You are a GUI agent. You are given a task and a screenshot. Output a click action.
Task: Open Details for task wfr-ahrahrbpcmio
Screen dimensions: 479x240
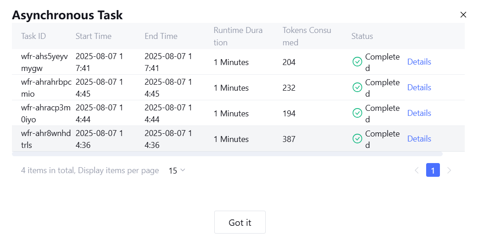(419, 87)
